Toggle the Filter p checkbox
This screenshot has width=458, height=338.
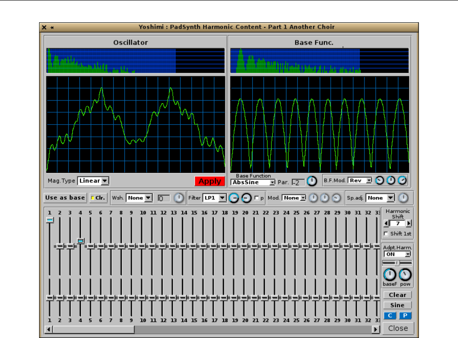pyautogui.click(x=257, y=198)
